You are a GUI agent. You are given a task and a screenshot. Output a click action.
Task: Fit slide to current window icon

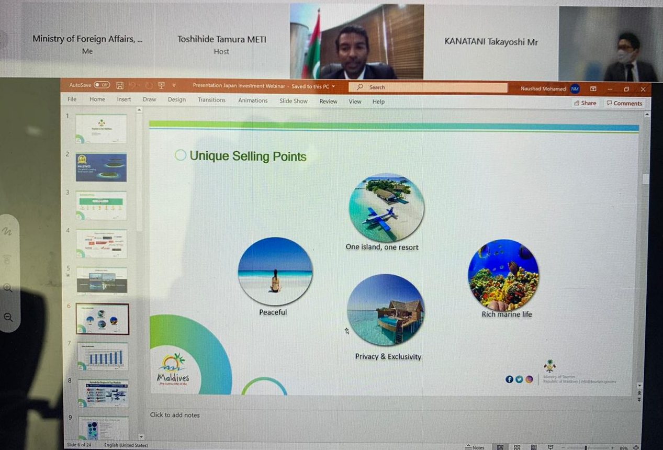(636, 448)
